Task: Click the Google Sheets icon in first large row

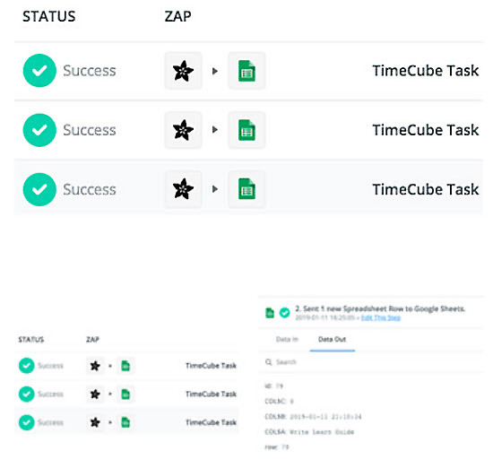Action: 246,71
